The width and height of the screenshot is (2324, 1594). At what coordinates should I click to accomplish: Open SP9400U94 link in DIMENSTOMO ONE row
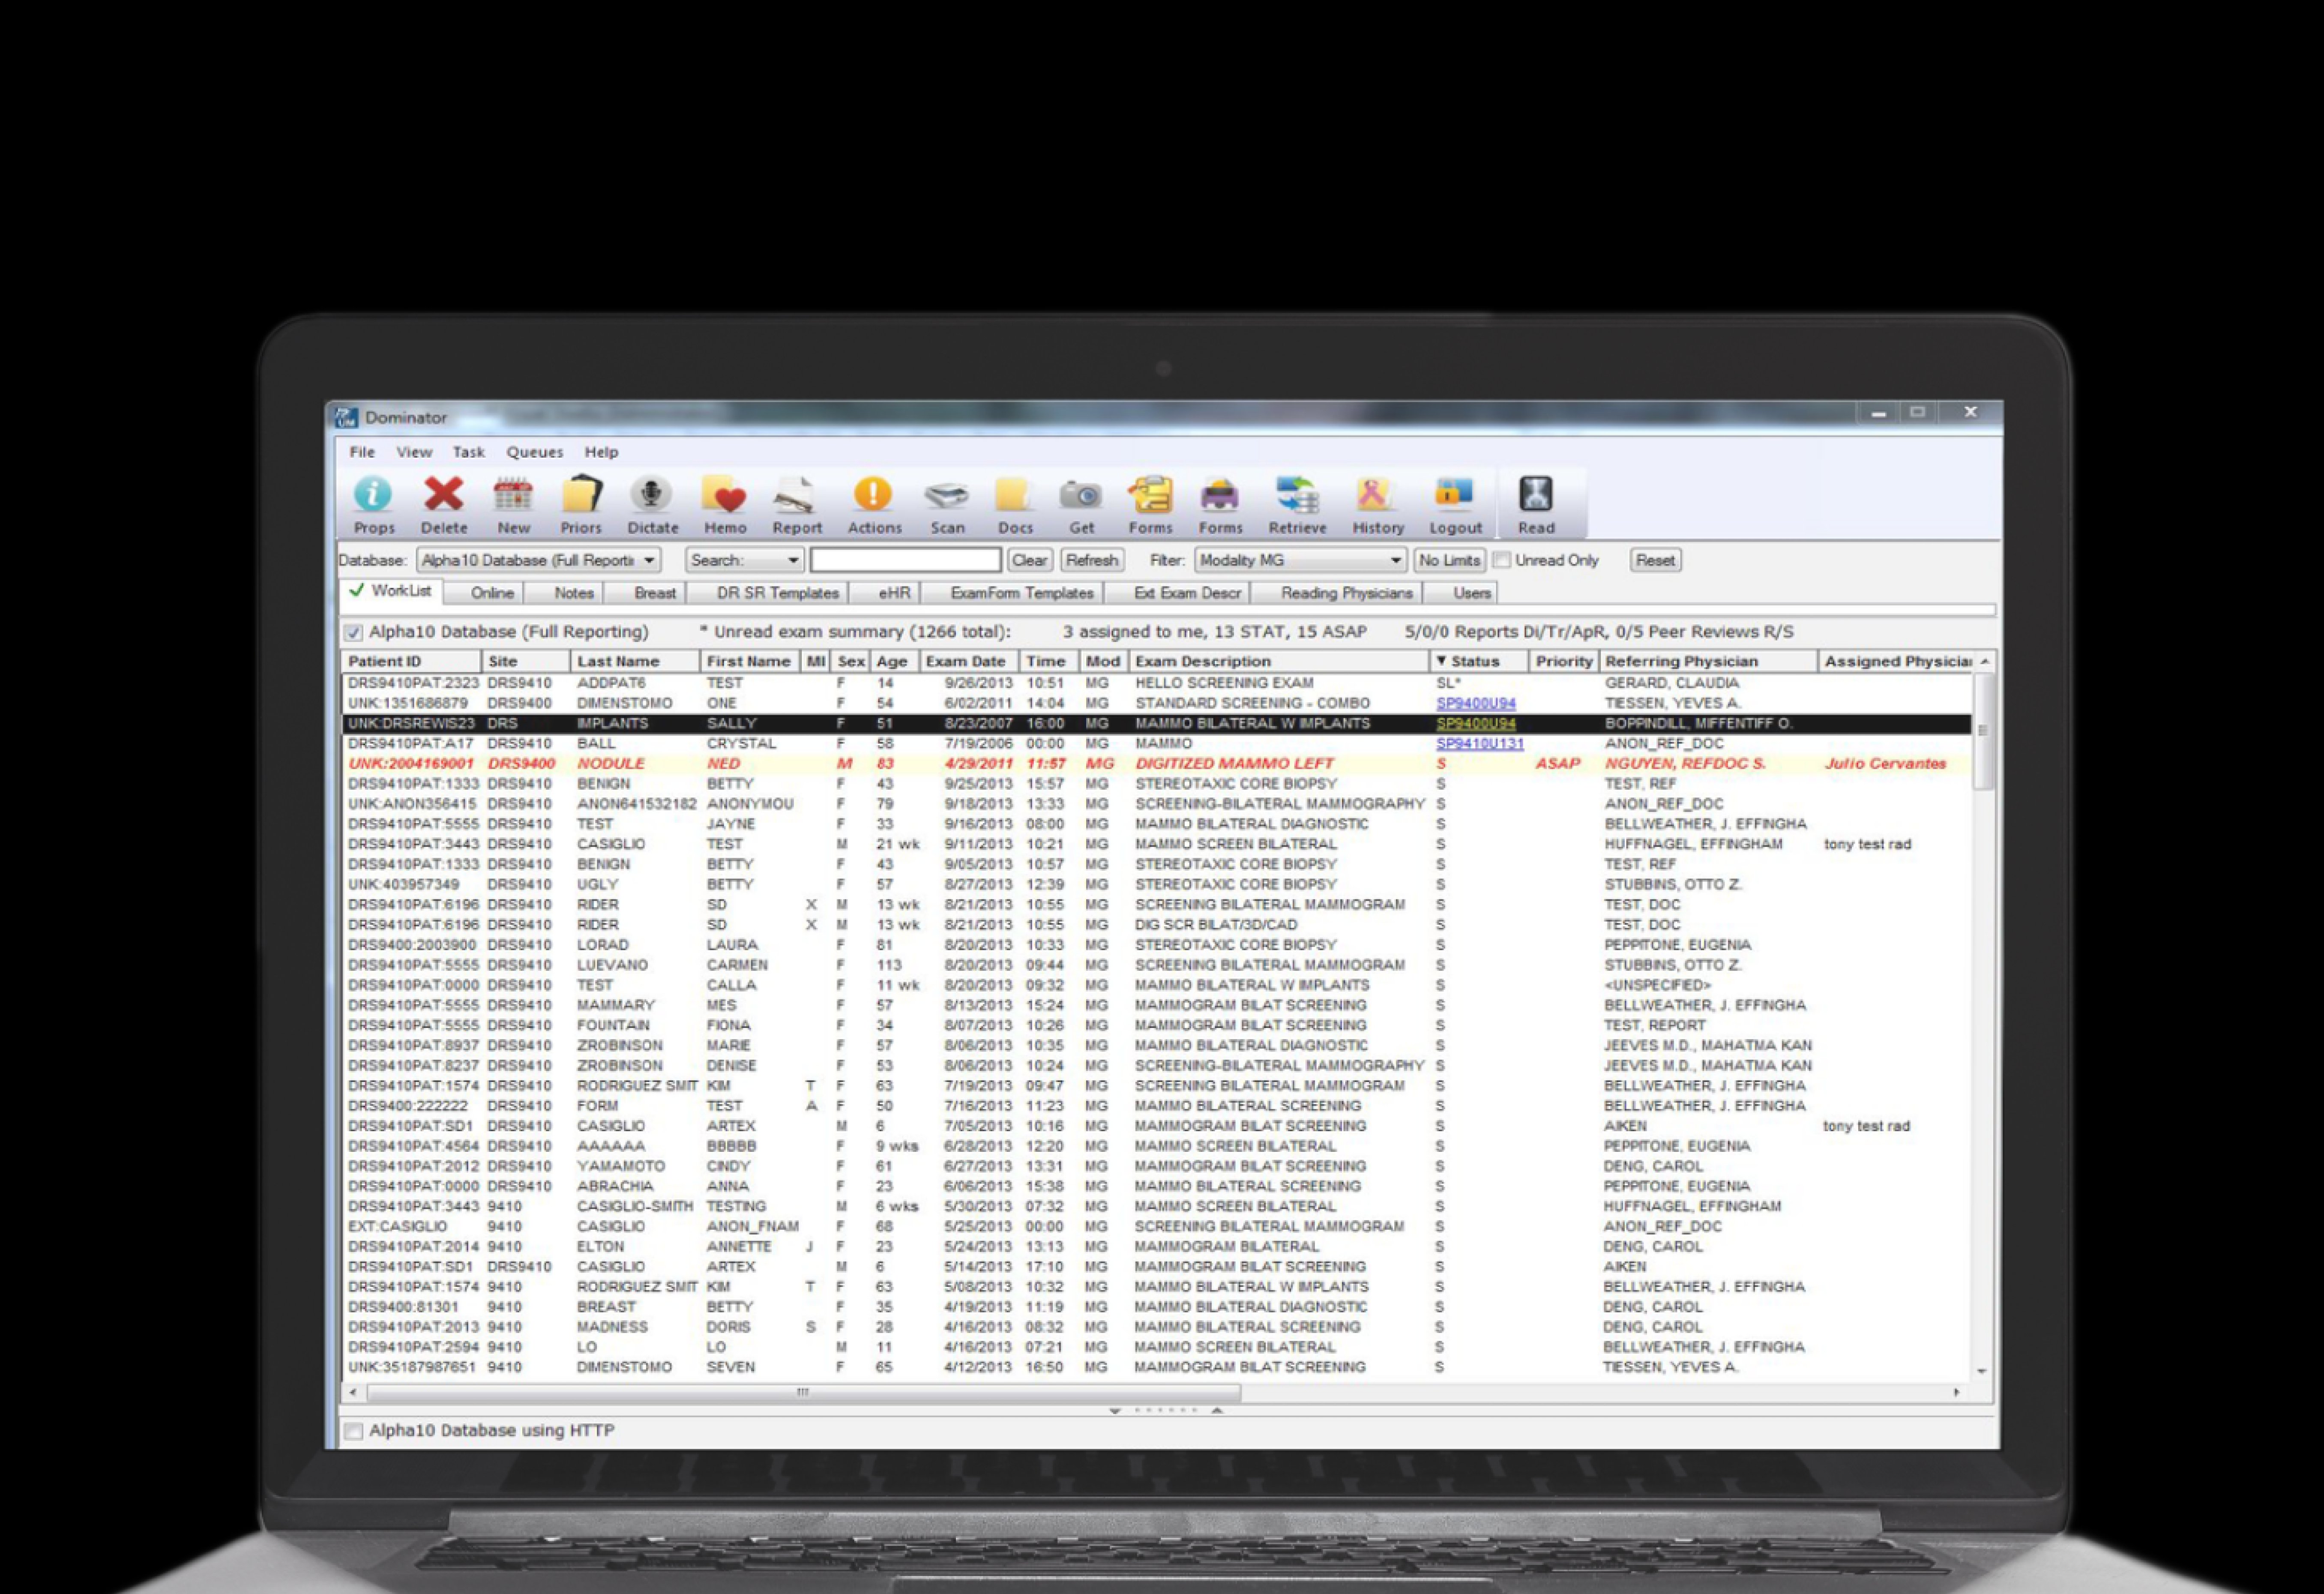pyautogui.click(x=1475, y=703)
